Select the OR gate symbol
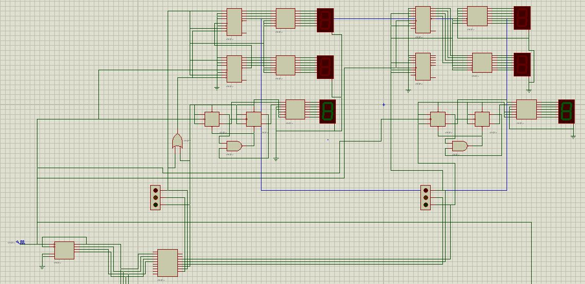The image size is (585, 284). [x=177, y=141]
